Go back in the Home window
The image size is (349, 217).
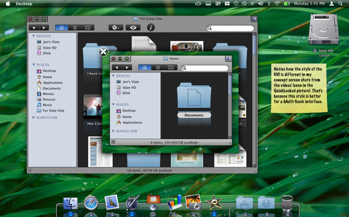[x=117, y=67]
